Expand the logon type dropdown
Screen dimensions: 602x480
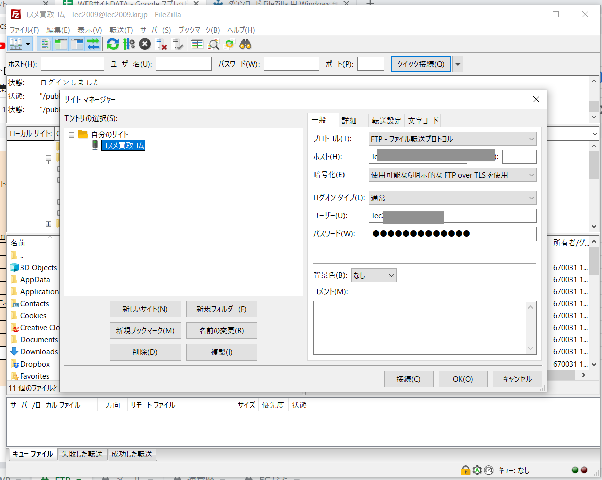tap(452, 198)
